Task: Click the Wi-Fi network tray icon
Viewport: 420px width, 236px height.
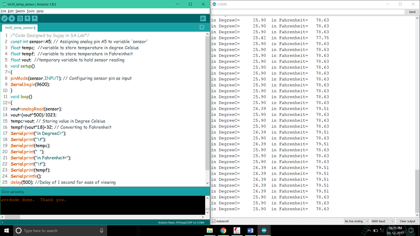Action: tap(382, 230)
